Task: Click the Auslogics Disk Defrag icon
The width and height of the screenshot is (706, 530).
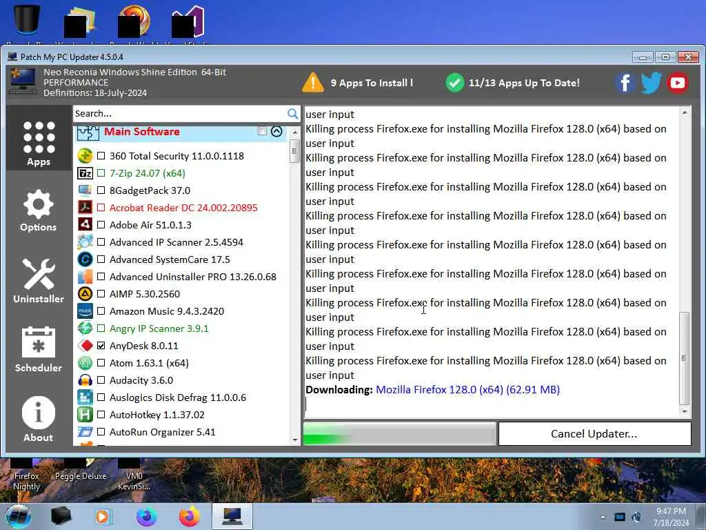Action: (85, 397)
